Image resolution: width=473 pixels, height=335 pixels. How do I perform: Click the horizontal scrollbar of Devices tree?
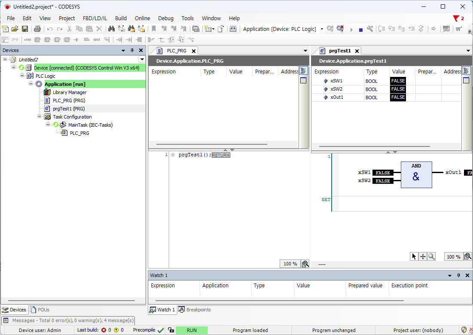pos(71,301)
